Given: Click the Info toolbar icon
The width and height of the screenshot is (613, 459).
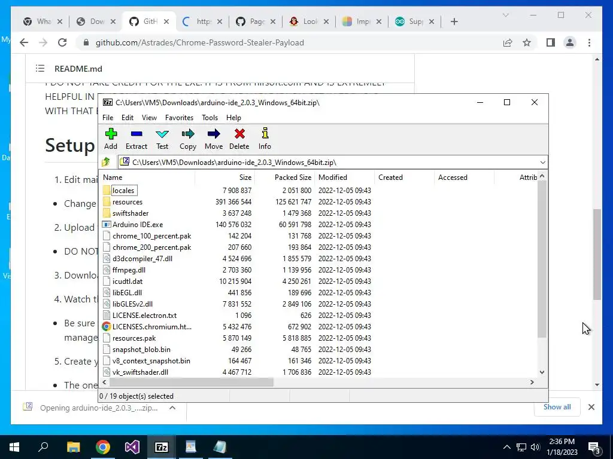Looking at the screenshot, I should [x=265, y=139].
